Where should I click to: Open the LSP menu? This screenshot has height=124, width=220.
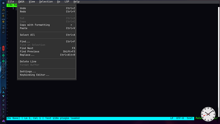67,2
